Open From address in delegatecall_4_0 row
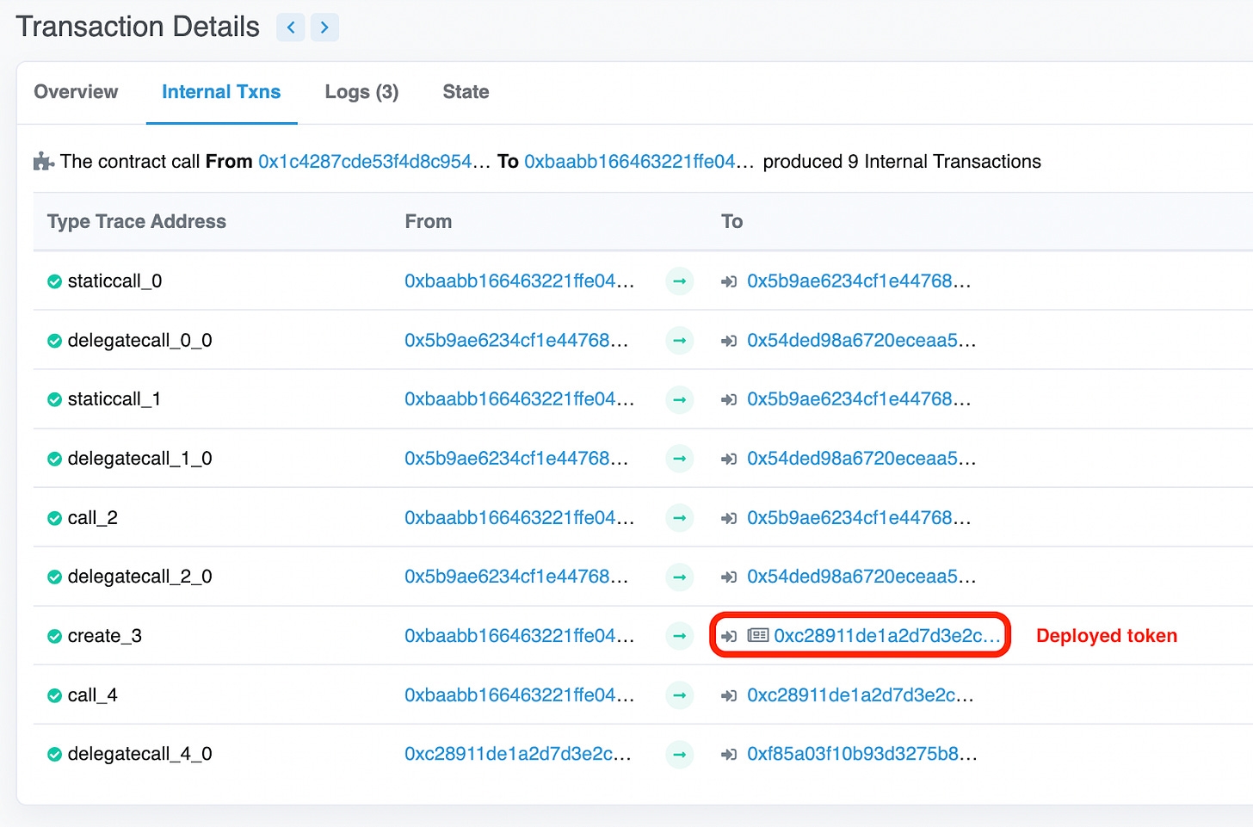The height and width of the screenshot is (827, 1253). click(517, 754)
